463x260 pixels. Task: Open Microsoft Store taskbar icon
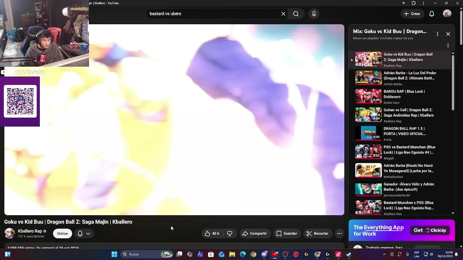point(211,254)
